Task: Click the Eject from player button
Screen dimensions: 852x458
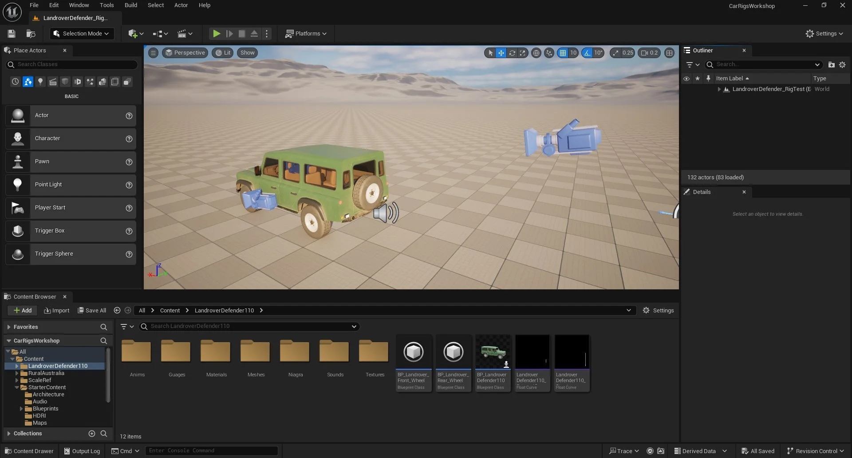Action: click(x=254, y=34)
